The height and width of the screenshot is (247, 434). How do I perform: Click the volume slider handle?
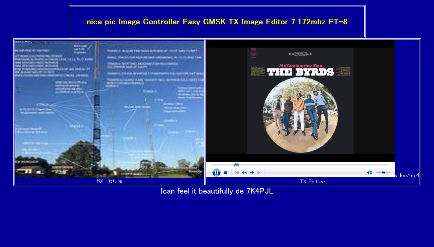(384, 172)
